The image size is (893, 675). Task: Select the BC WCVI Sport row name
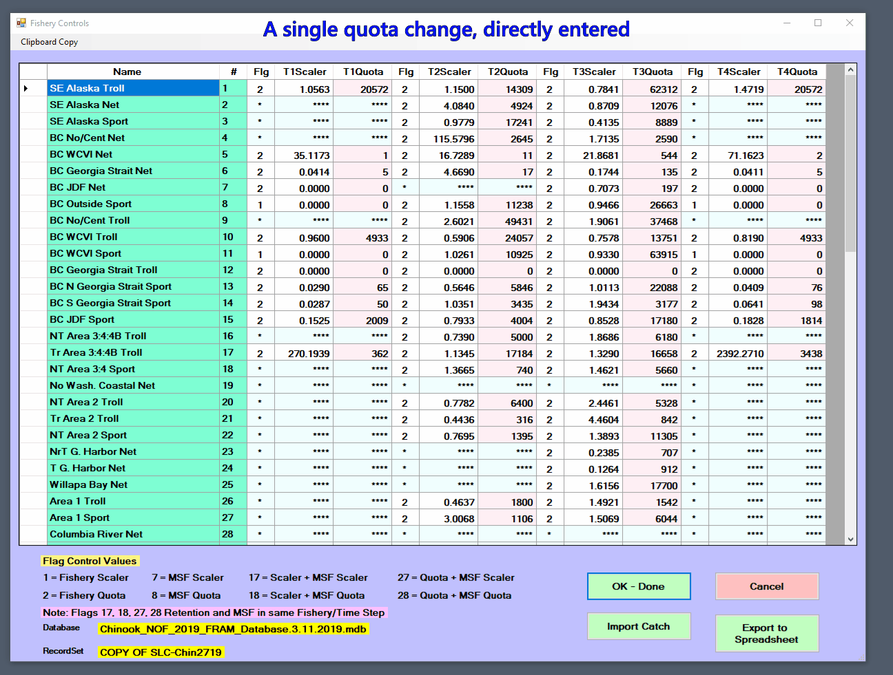coord(133,253)
